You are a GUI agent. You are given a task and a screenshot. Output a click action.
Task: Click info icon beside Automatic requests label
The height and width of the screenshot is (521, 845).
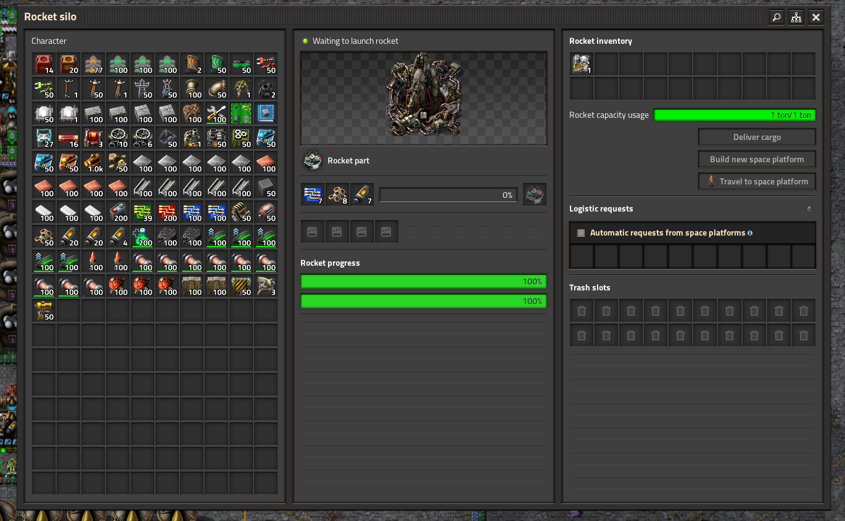click(x=750, y=233)
